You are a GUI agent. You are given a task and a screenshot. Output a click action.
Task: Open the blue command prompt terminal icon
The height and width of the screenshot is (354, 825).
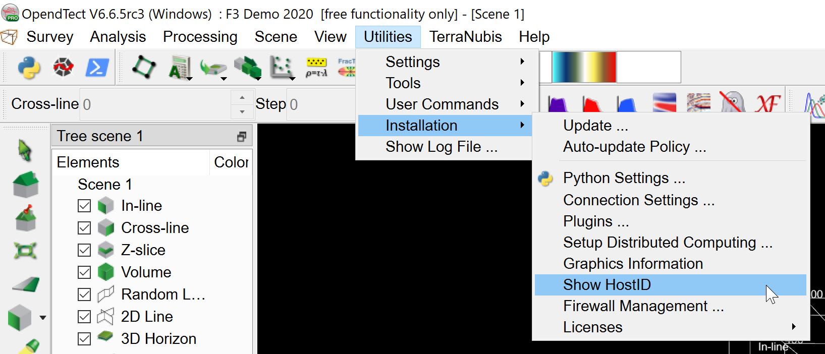[x=97, y=68]
